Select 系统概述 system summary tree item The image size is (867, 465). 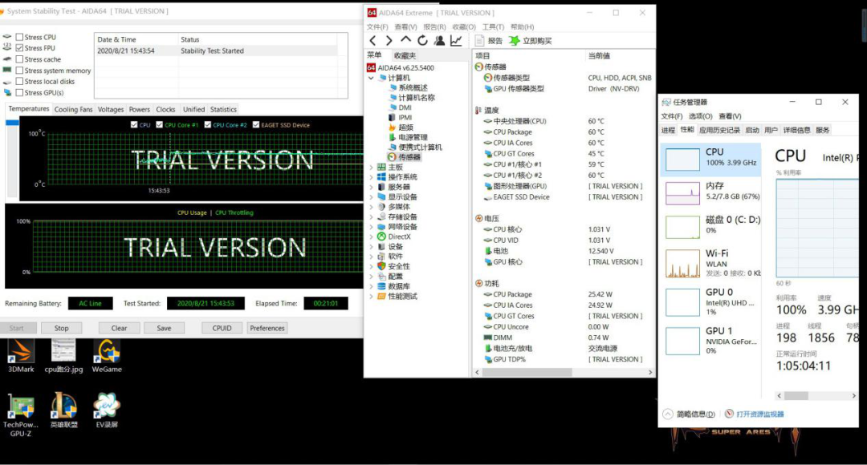click(408, 88)
